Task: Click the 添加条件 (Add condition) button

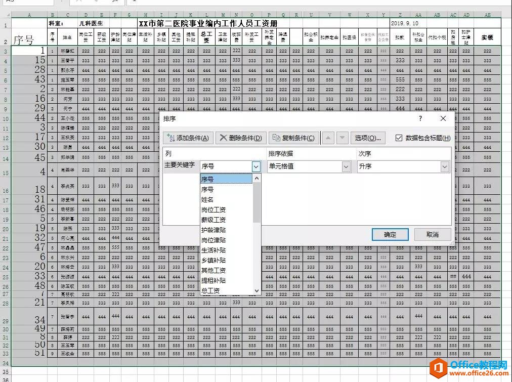Action: (x=187, y=138)
